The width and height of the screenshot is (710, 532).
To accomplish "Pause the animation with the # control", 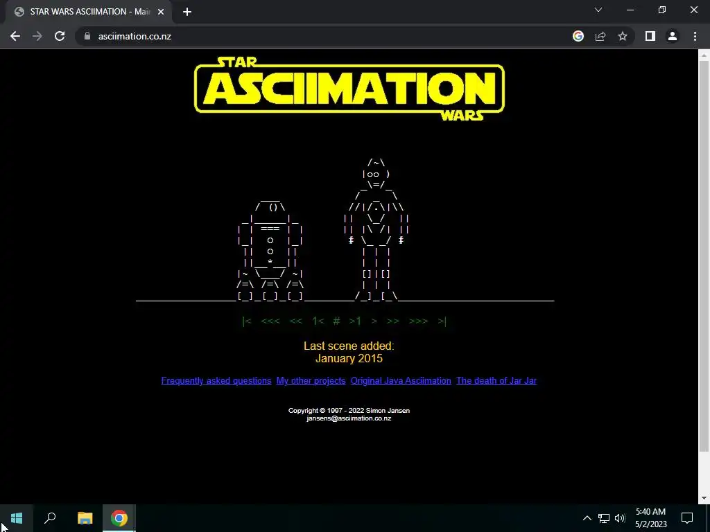I will point(336,321).
